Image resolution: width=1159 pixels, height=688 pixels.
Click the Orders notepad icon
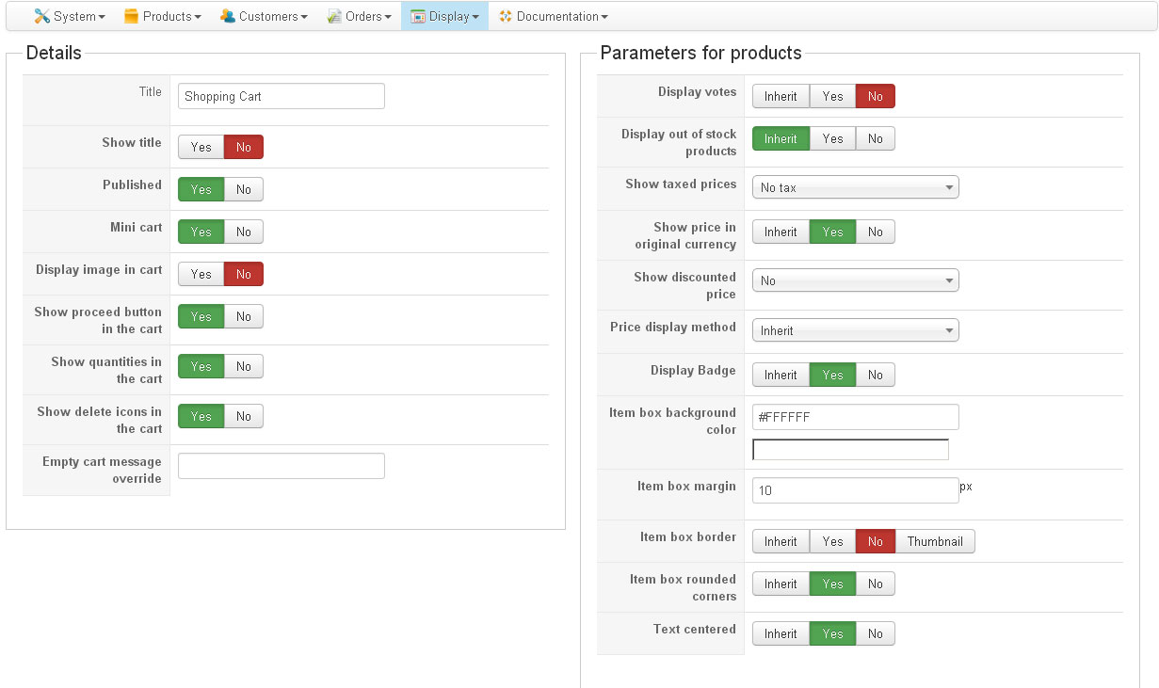click(334, 16)
